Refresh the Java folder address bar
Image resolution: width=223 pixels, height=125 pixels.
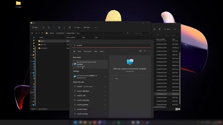[128, 33]
